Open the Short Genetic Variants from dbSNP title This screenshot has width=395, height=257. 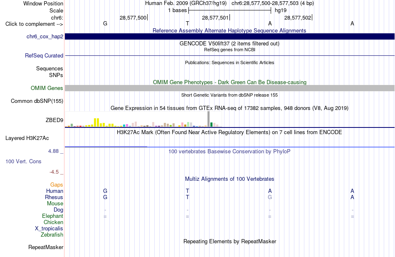pos(230,95)
